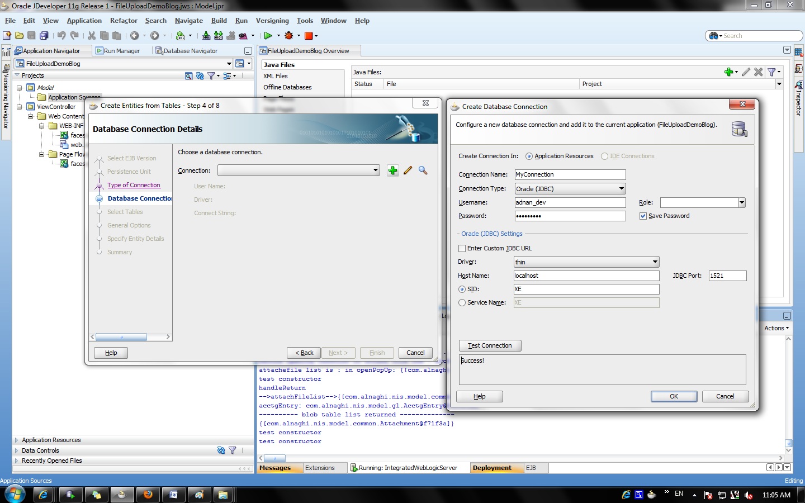This screenshot has width=805, height=503.
Task: Open Firefox from the taskbar
Action: point(148,495)
